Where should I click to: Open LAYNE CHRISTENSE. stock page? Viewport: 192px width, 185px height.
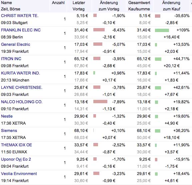(22, 87)
